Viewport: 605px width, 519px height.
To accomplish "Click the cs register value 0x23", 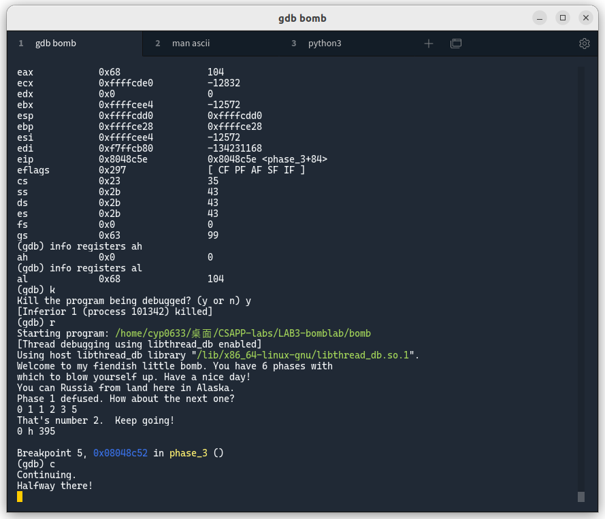I will pyautogui.click(x=110, y=181).
